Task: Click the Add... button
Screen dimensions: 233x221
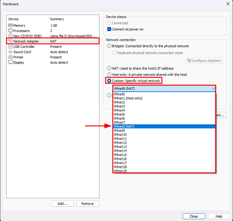Action: tap(63, 203)
